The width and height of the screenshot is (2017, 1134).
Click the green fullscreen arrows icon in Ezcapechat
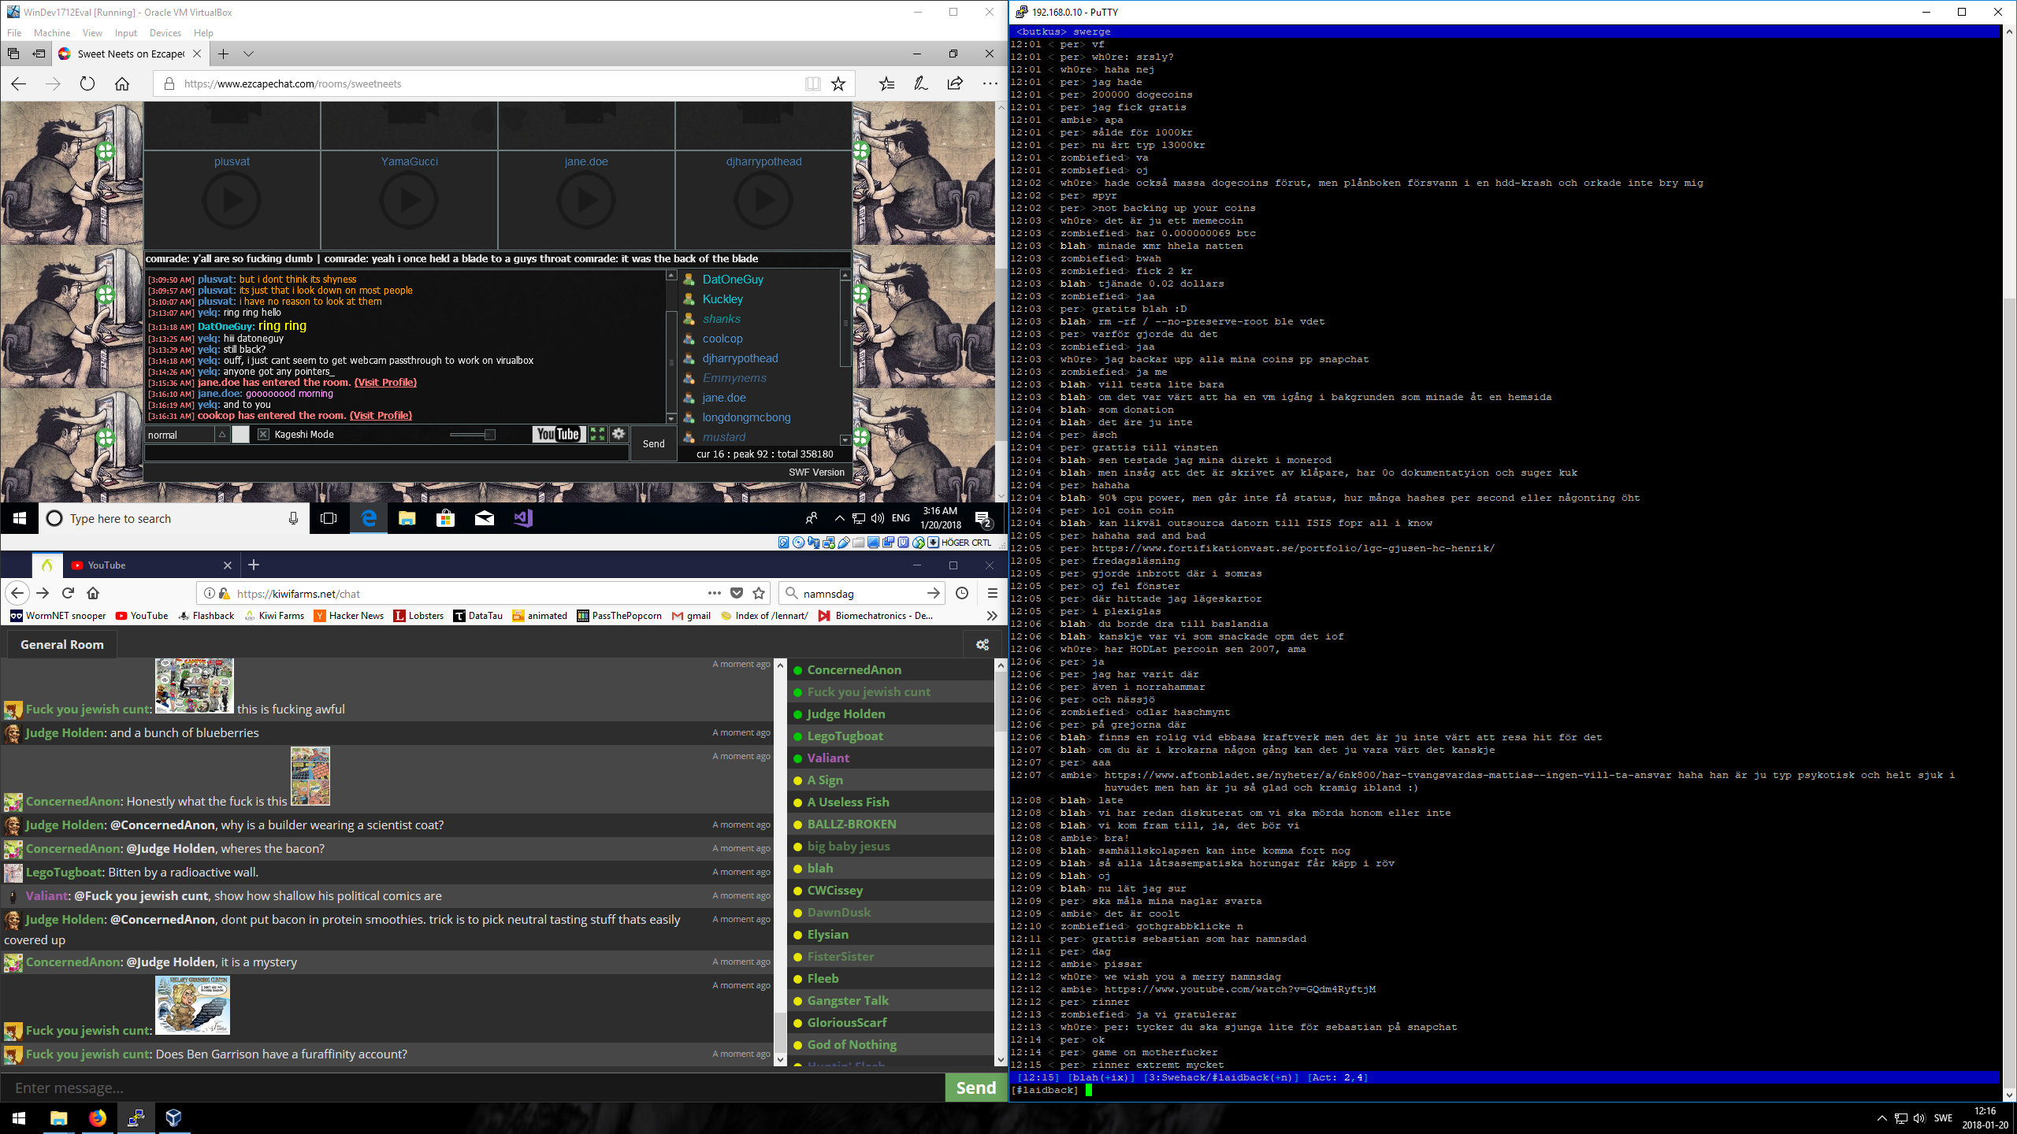598,434
